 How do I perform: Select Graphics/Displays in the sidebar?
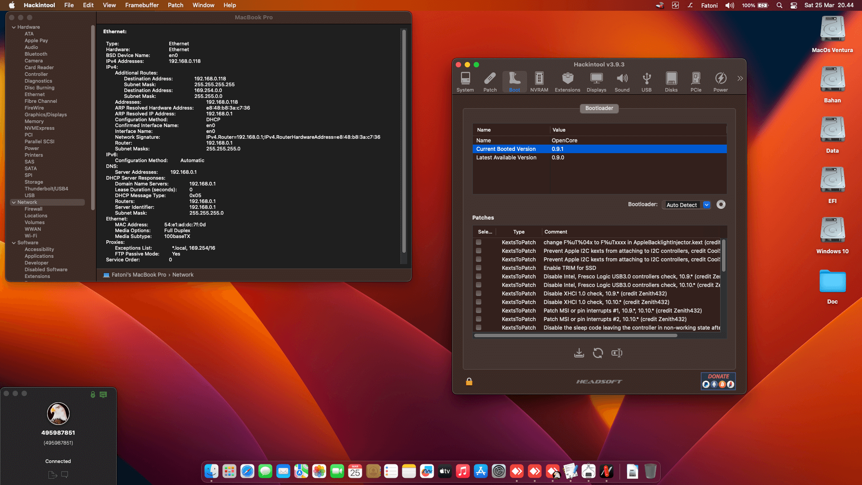pos(46,115)
